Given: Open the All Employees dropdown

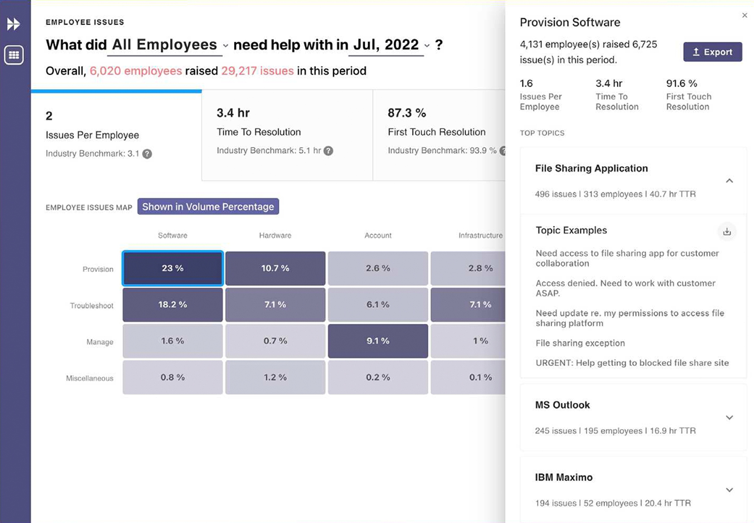Looking at the screenshot, I should (225, 45).
